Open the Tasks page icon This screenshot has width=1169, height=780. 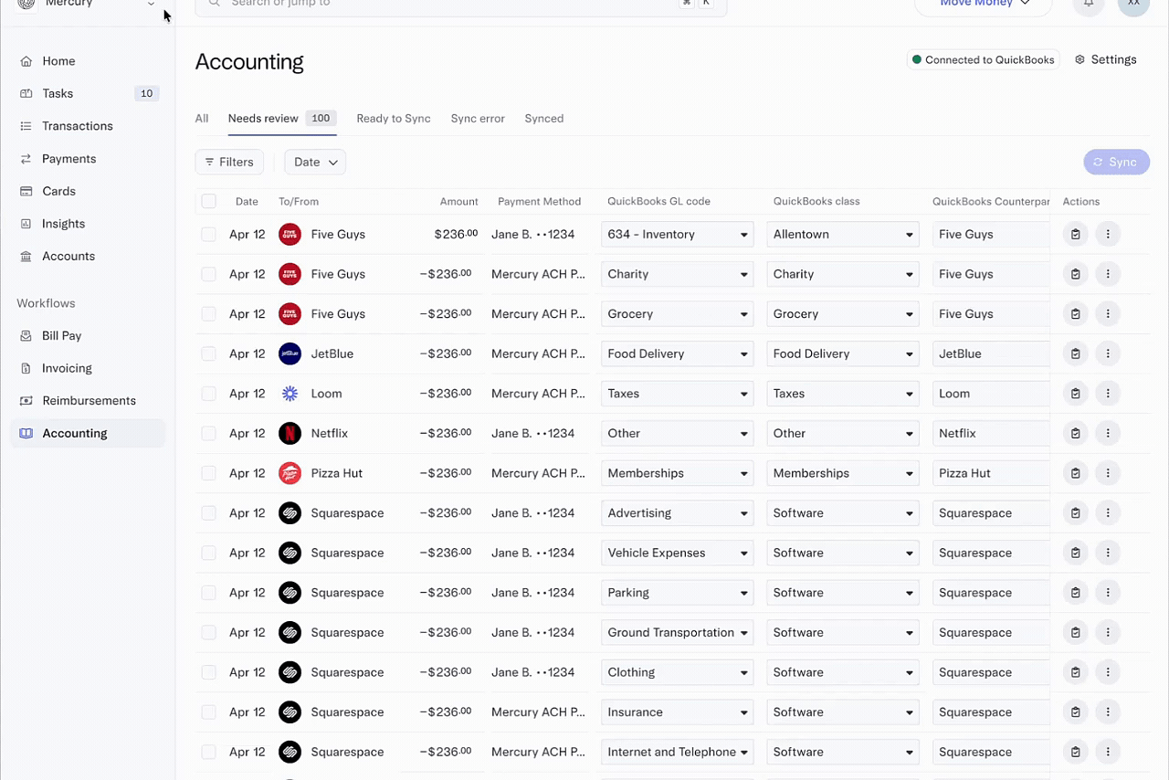[x=26, y=94]
